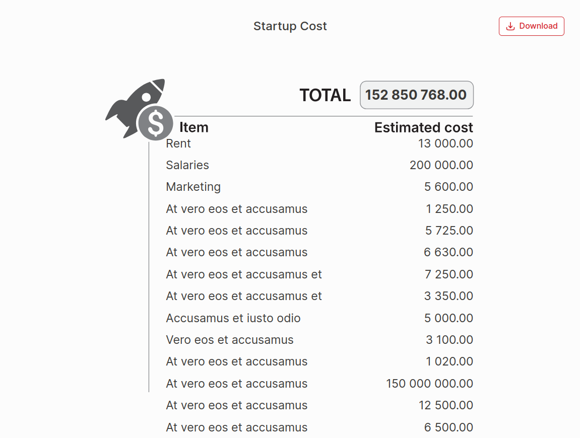
Task: Click the download arrow icon
Action: (511, 26)
